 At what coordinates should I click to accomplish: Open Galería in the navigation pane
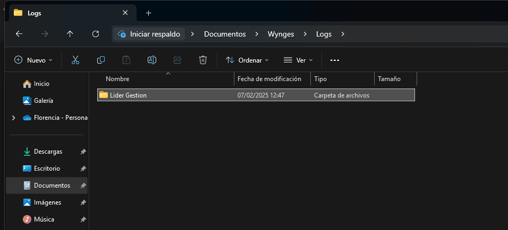tap(43, 101)
